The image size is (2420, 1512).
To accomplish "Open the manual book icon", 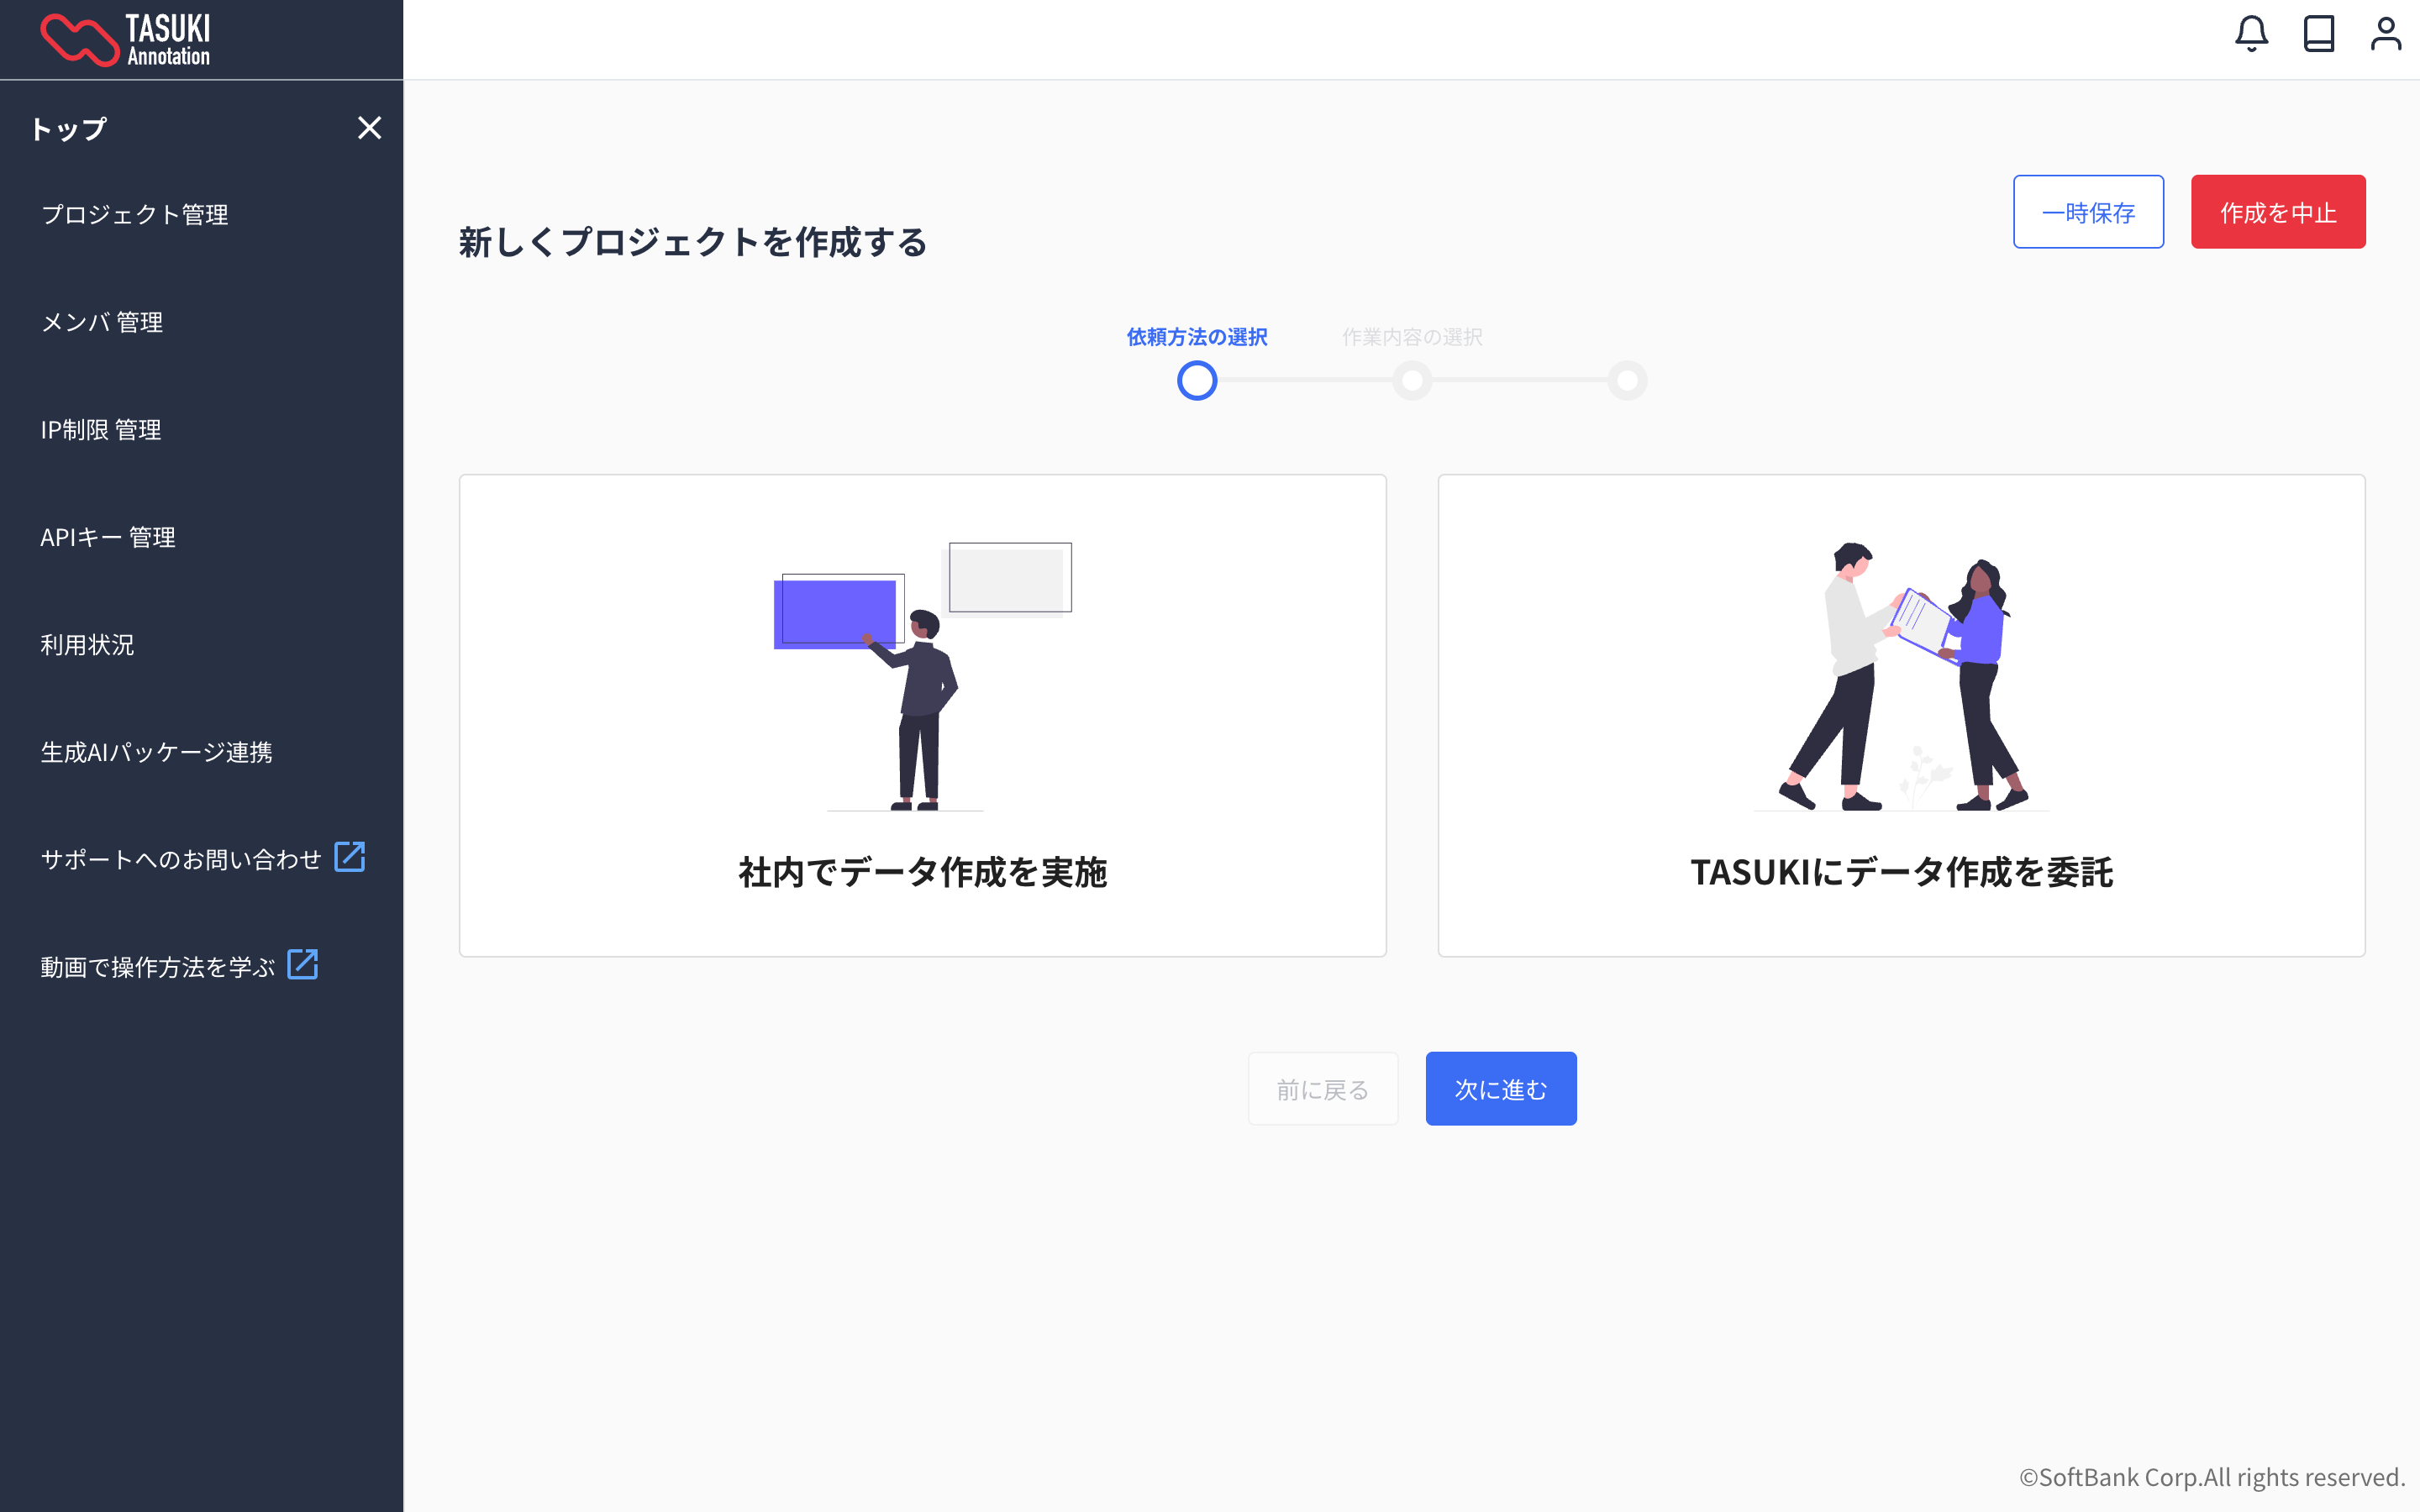I will coord(2318,34).
